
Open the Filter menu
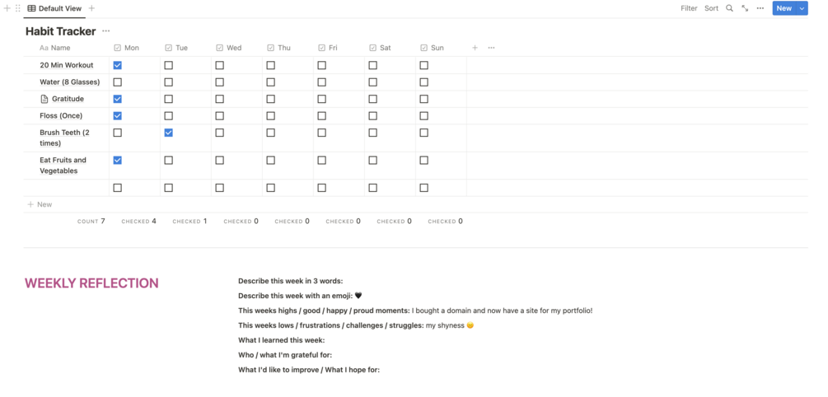pos(689,8)
